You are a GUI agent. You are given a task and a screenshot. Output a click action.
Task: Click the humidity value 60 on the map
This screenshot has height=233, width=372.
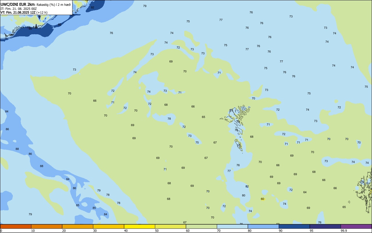(262, 199)
